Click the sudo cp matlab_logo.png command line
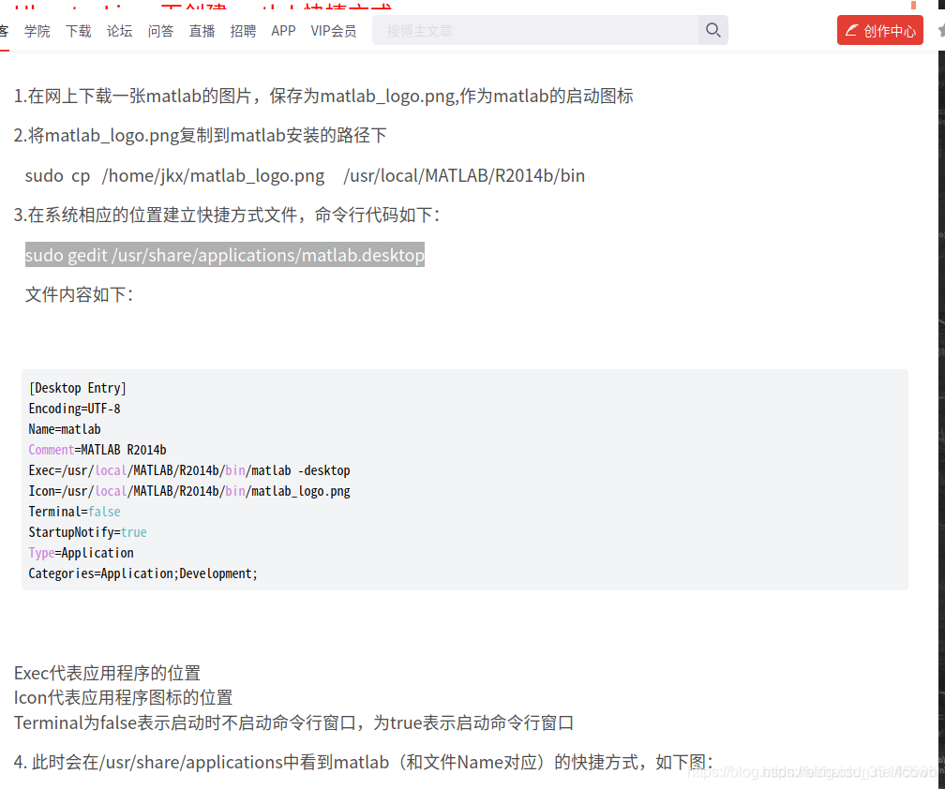 [305, 175]
